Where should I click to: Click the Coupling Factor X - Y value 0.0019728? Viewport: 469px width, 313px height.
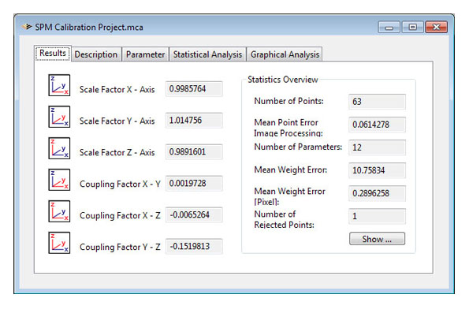pos(194,183)
